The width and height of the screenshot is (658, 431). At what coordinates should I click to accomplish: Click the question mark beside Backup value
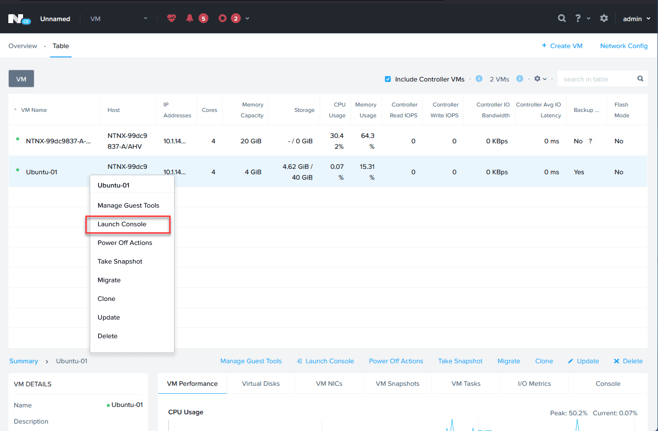[590, 141]
